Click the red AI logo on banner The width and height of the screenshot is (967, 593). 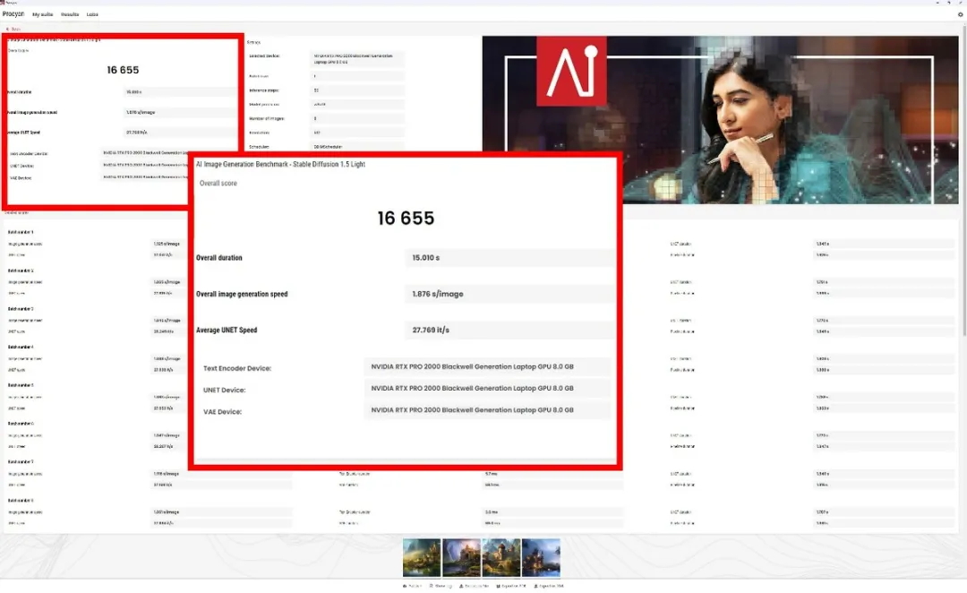tap(571, 72)
